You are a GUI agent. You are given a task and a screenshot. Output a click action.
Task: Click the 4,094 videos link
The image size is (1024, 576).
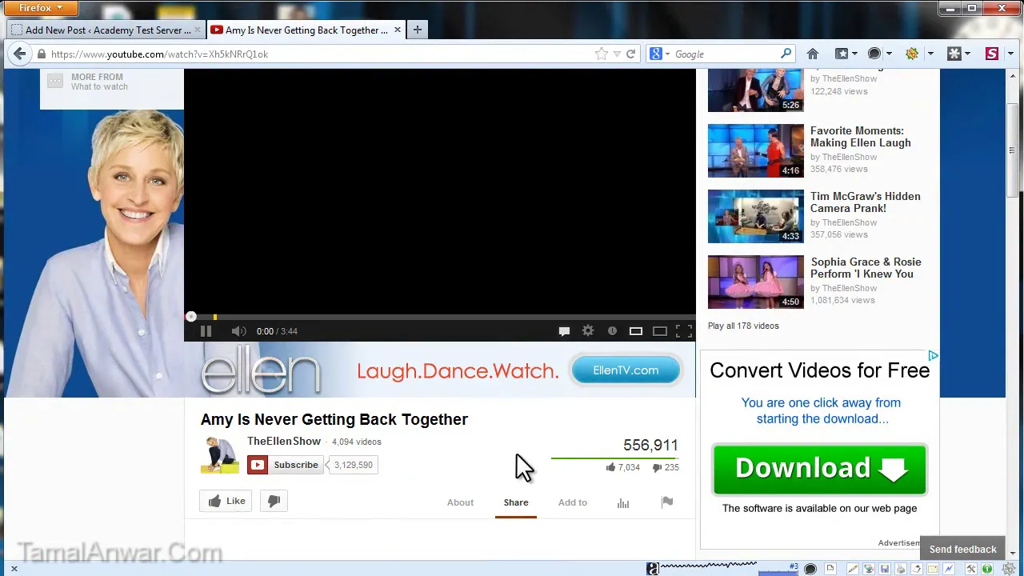[x=357, y=442]
